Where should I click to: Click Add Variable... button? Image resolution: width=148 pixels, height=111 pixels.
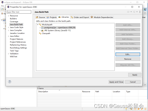(128, 34)
